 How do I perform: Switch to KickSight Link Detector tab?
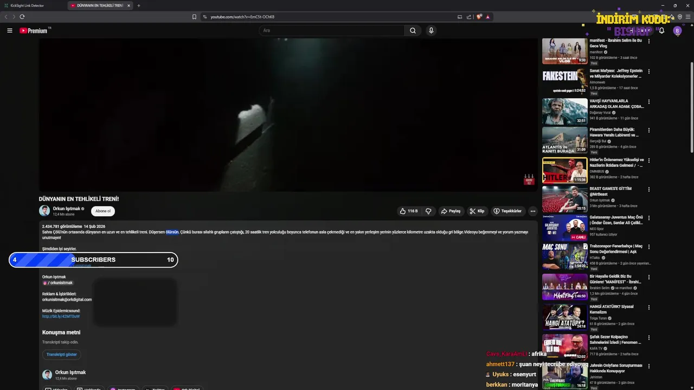click(x=33, y=5)
